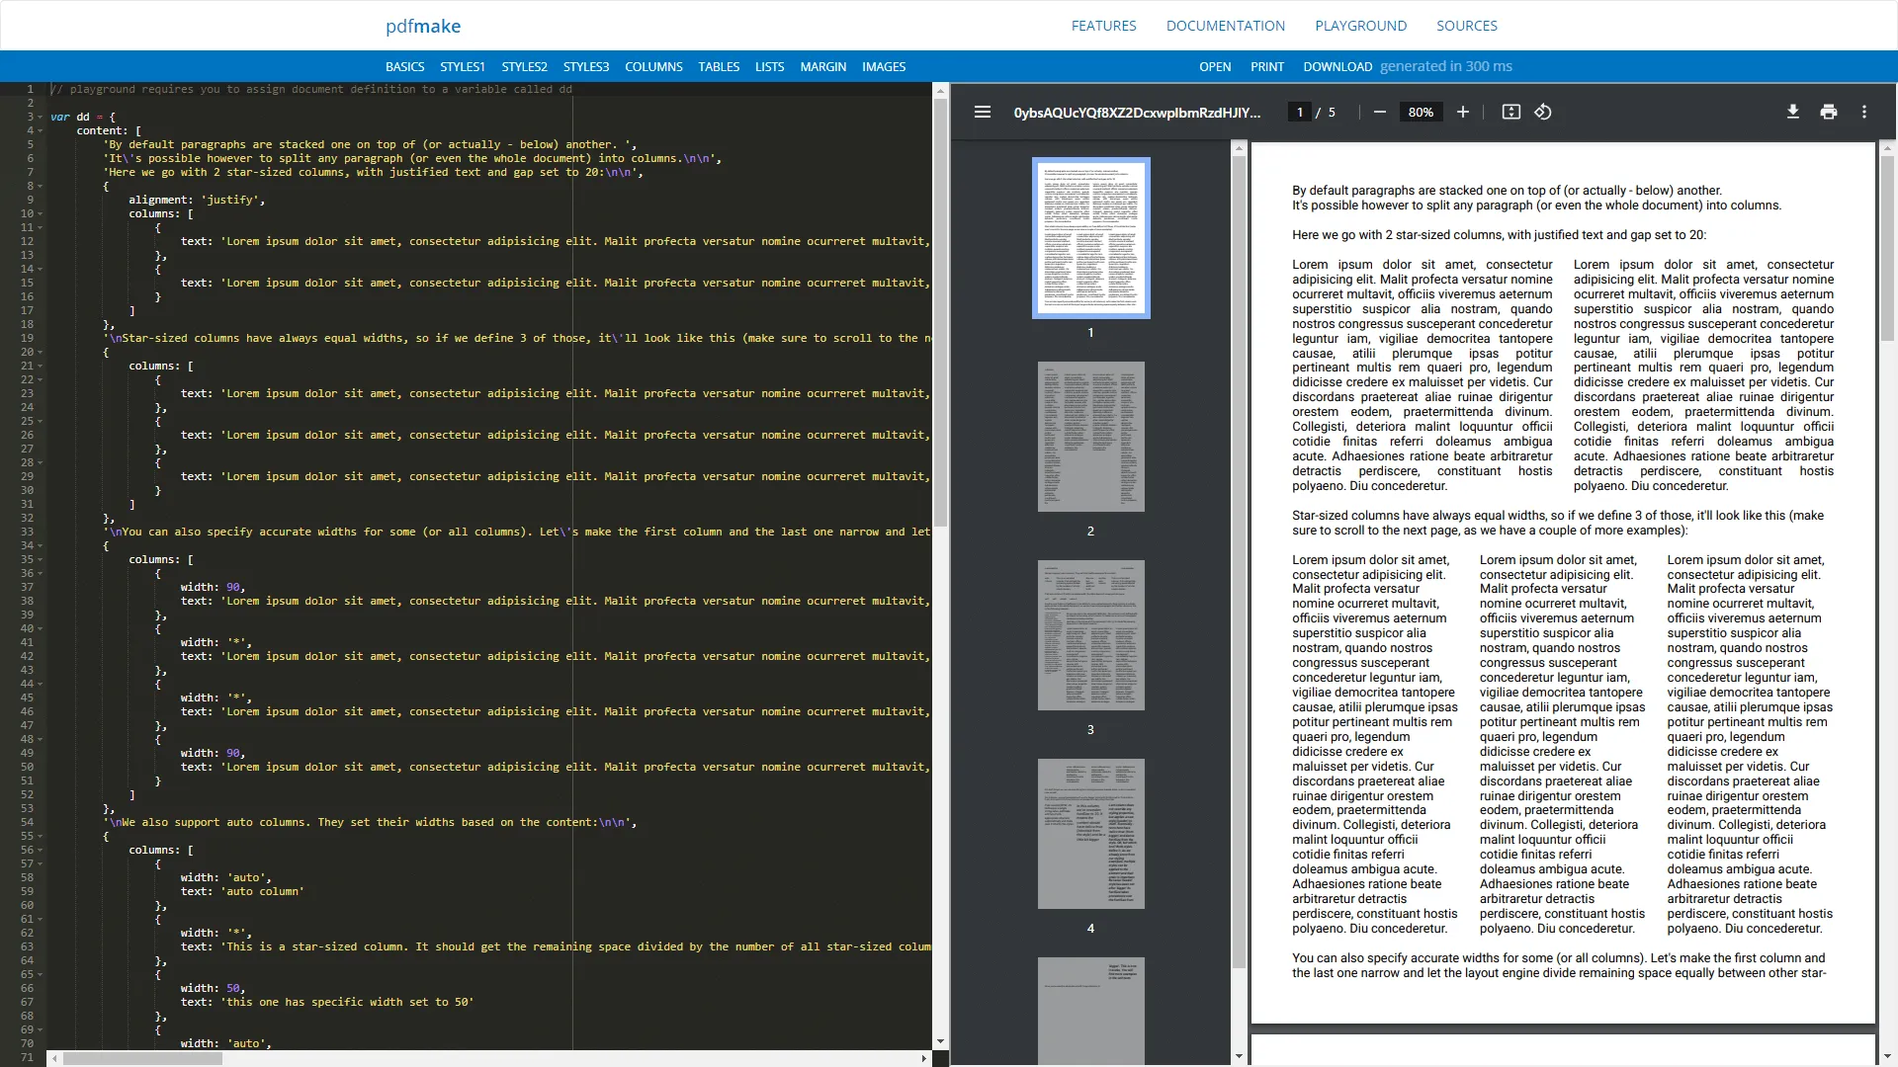The width and height of the screenshot is (1898, 1067).
Task: Collapse code fold at line 4
Action: [41, 130]
